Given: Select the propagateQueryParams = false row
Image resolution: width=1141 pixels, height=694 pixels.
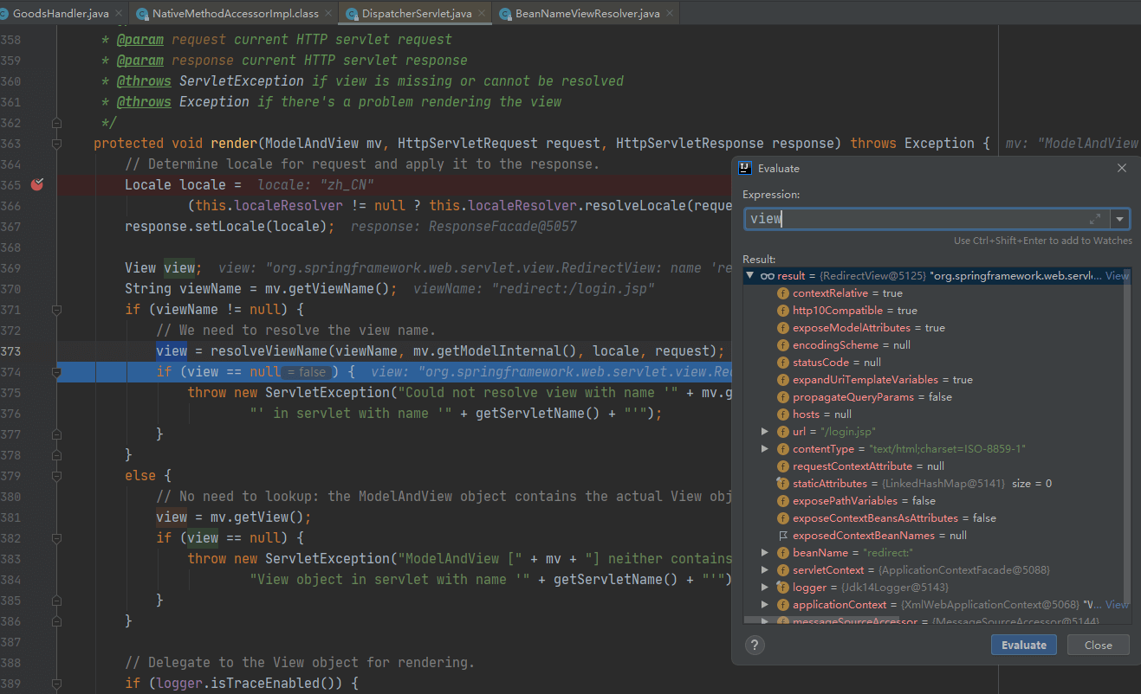Looking at the screenshot, I should (x=933, y=397).
